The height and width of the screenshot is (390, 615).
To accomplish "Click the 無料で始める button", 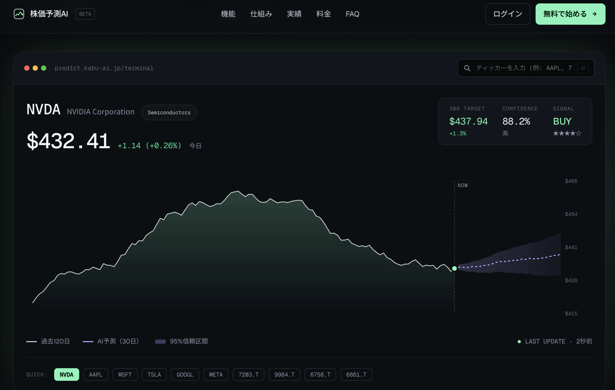I will 570,14.
